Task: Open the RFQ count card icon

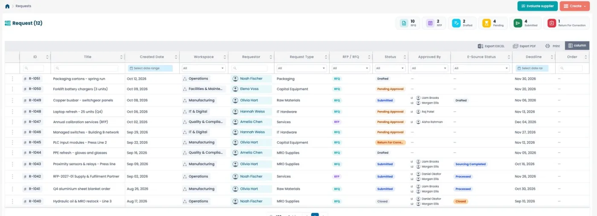Action: [403, 23]
